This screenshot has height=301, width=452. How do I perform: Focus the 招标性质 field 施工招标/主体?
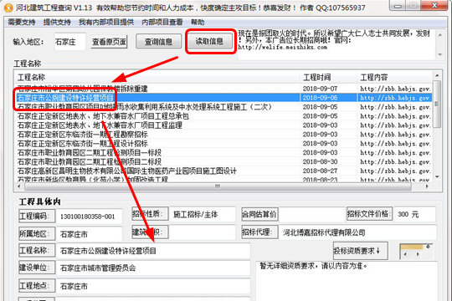tap(203, 215)
